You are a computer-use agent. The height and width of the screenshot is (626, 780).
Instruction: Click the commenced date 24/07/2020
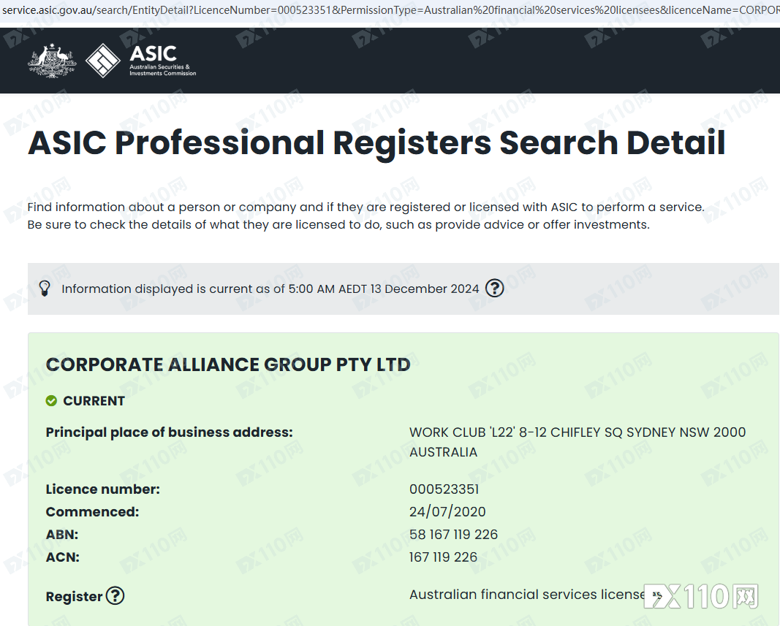(x=447, y=512)
